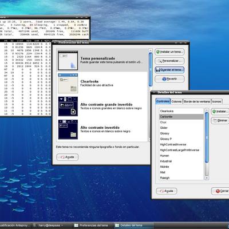Click the Instalar un tema button
229x229 pixels.
pyautogui.click(x=169, y=52)
